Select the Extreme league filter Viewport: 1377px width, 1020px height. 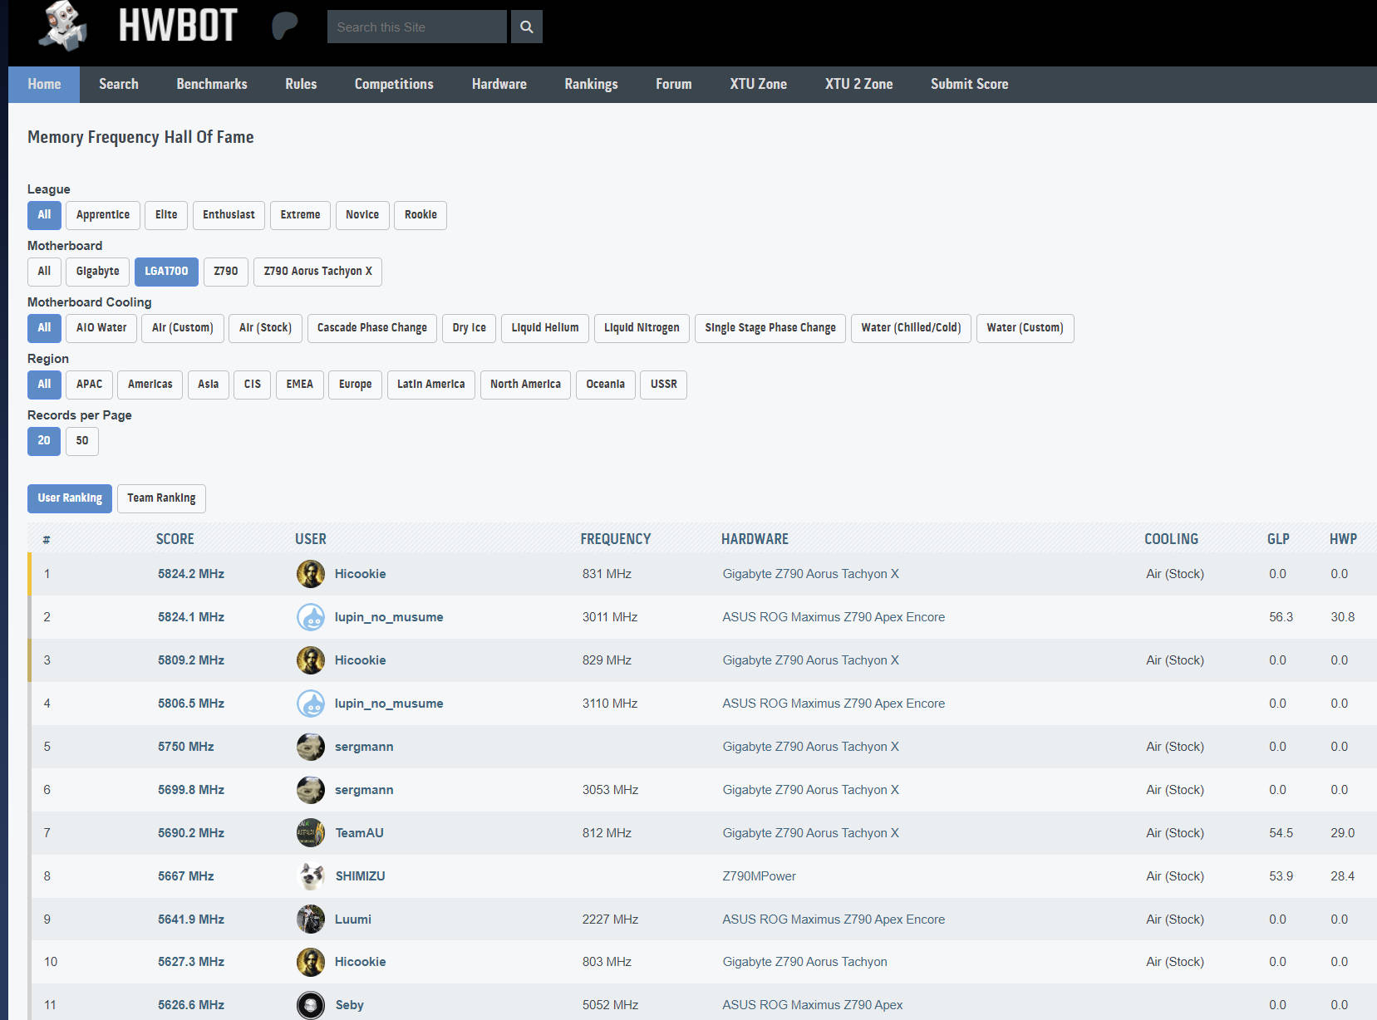click(x=300, y=215)
